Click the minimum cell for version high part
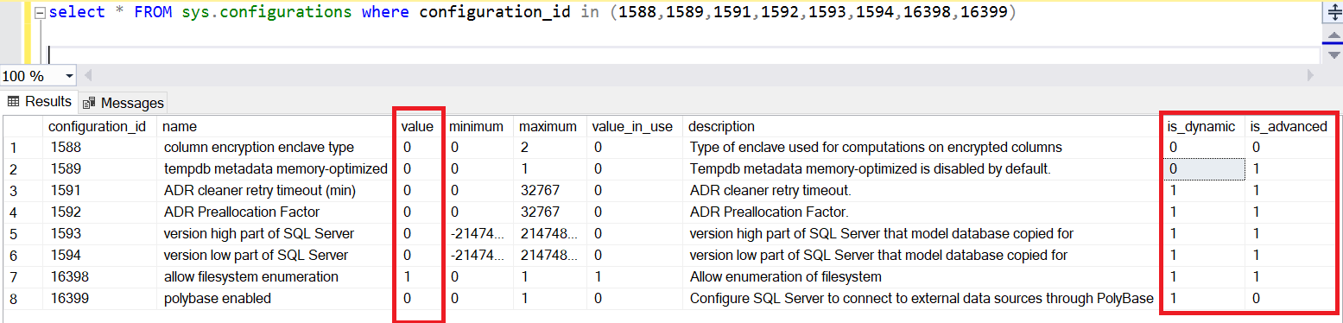Screen dimensions: 1343x323 tap(478, 234)
